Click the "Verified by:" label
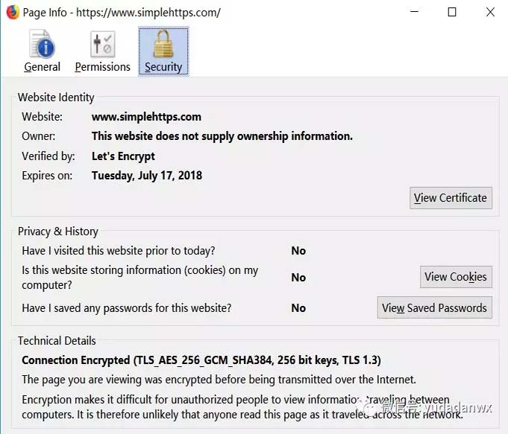Screen dimensions: 508x434 pyautogui.click(x=48, y=156)
